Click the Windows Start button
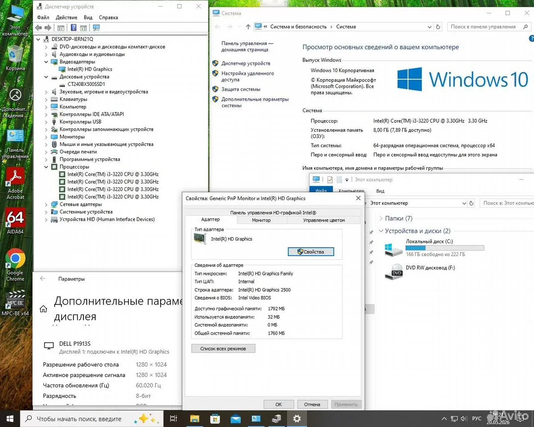Screen dimensions: 534x427 10,419
